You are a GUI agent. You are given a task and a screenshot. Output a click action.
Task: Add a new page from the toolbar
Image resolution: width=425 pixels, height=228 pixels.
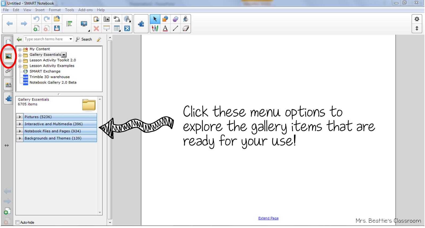[36, 28]
